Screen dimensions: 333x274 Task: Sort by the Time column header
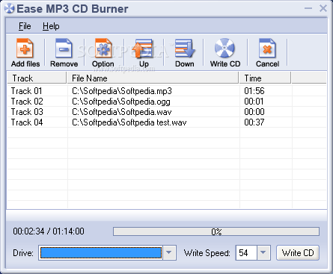tap(265, 78)
